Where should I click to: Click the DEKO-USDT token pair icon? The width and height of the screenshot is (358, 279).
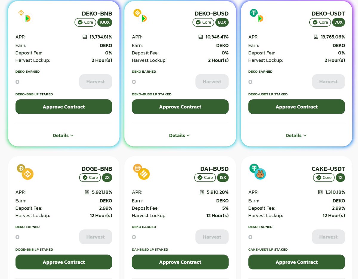pos(257,16)
